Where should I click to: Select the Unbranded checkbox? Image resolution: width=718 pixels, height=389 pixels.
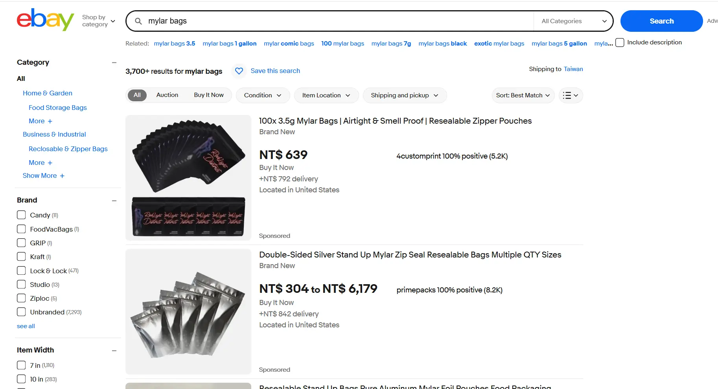coord(21,312)
